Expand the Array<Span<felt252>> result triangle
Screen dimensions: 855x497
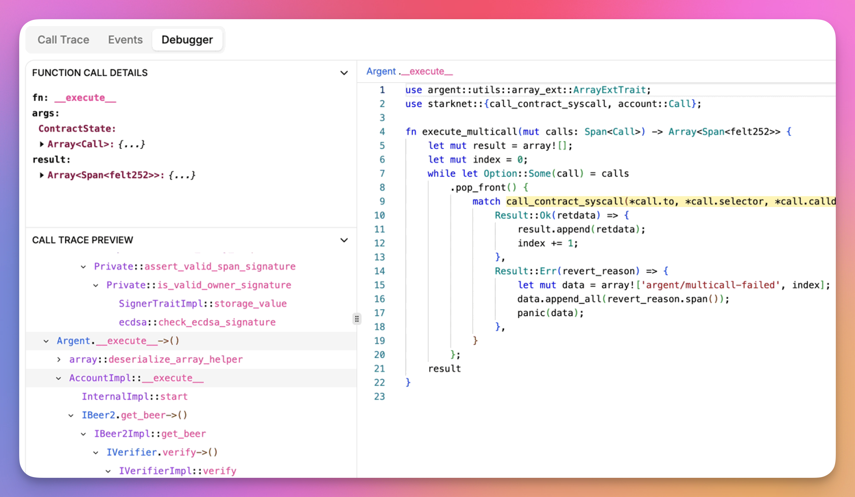pos(41,175)
